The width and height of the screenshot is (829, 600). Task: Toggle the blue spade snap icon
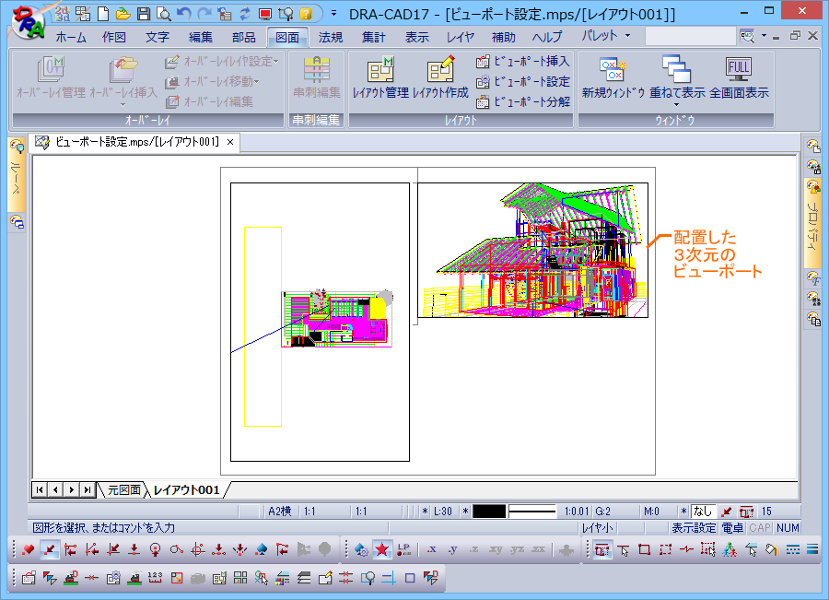262,549
